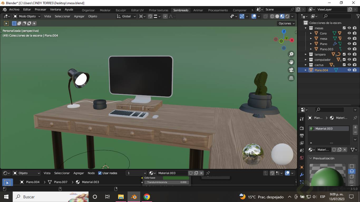The width and height of the screenshot is (360, 202).
Task: Open material slot number dropdown
Action: pyautogui.click(x=136, y=173)
